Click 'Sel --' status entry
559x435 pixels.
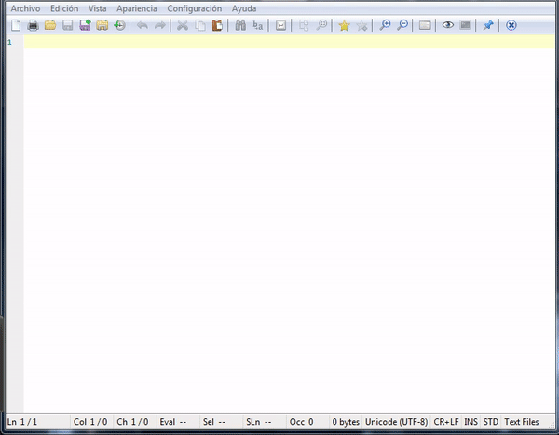(x=221, y=422)
